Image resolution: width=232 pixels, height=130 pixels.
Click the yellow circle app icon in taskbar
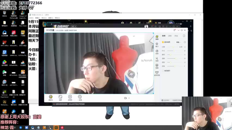click(x=56, y=128)
